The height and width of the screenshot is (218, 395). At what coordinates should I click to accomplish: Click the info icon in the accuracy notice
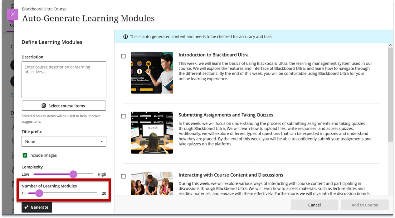pos(125,37)
